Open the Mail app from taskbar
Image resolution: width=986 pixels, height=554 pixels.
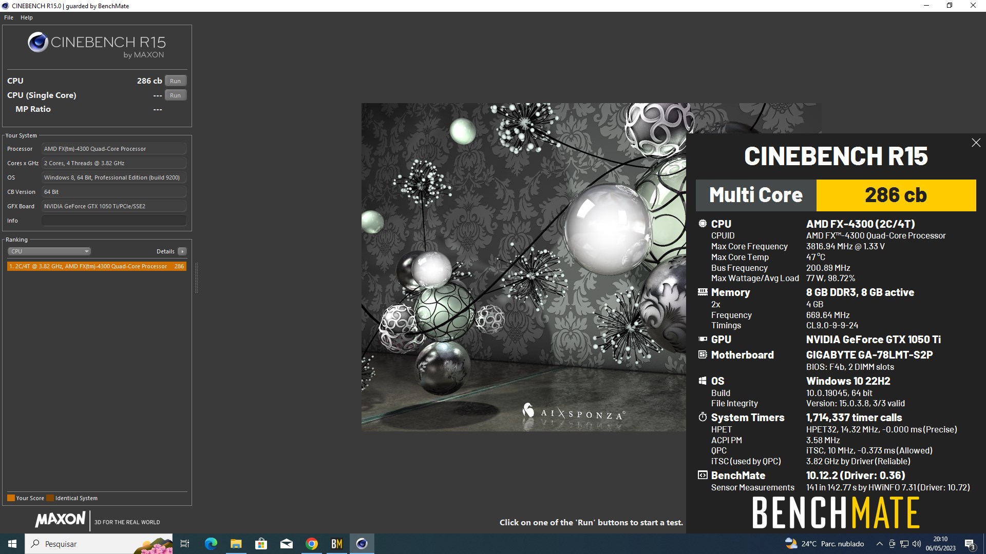[x=287, y=544]
